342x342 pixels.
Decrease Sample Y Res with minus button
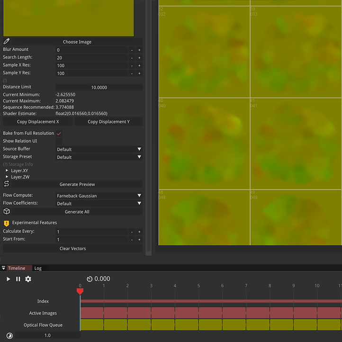click(x=132, y=73)
